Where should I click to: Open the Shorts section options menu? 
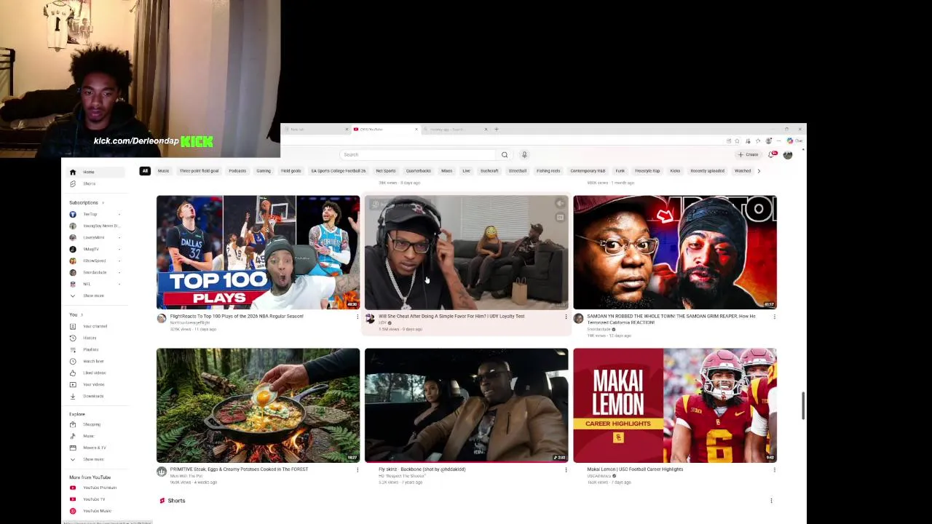(771, 501)
